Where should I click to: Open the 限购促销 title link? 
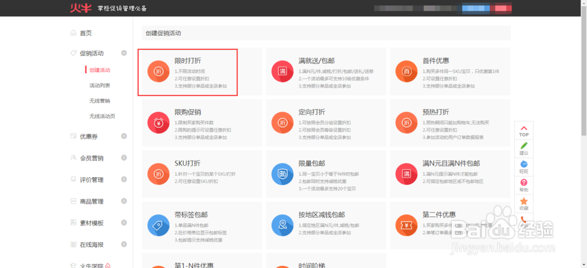[x=188, y=112]
